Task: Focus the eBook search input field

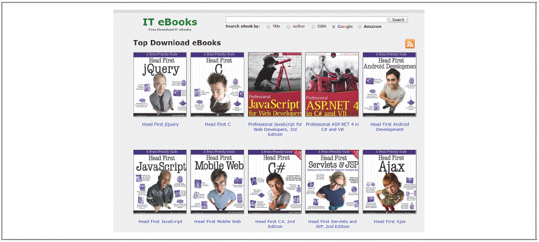Action: click(306, 20)
